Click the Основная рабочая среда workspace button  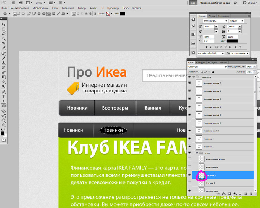215,3
